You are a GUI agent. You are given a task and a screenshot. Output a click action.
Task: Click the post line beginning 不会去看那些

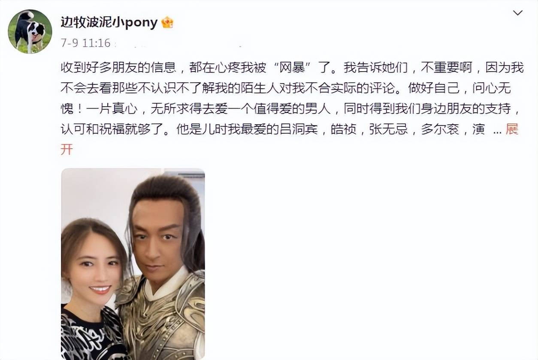[286, 88]
